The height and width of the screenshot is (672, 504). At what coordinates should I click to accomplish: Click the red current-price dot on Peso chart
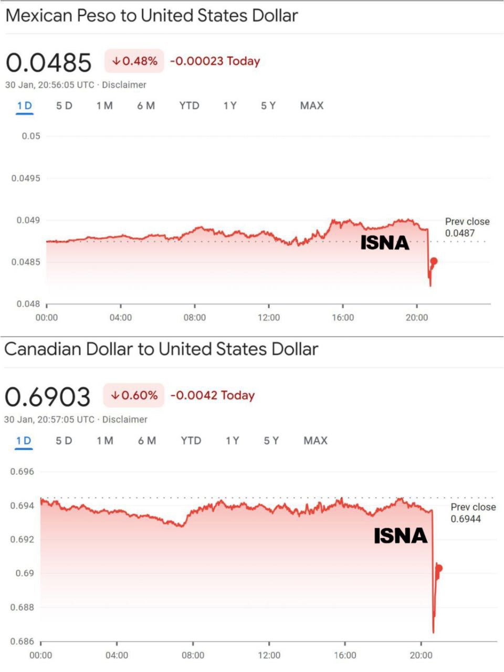coord(434,261)
